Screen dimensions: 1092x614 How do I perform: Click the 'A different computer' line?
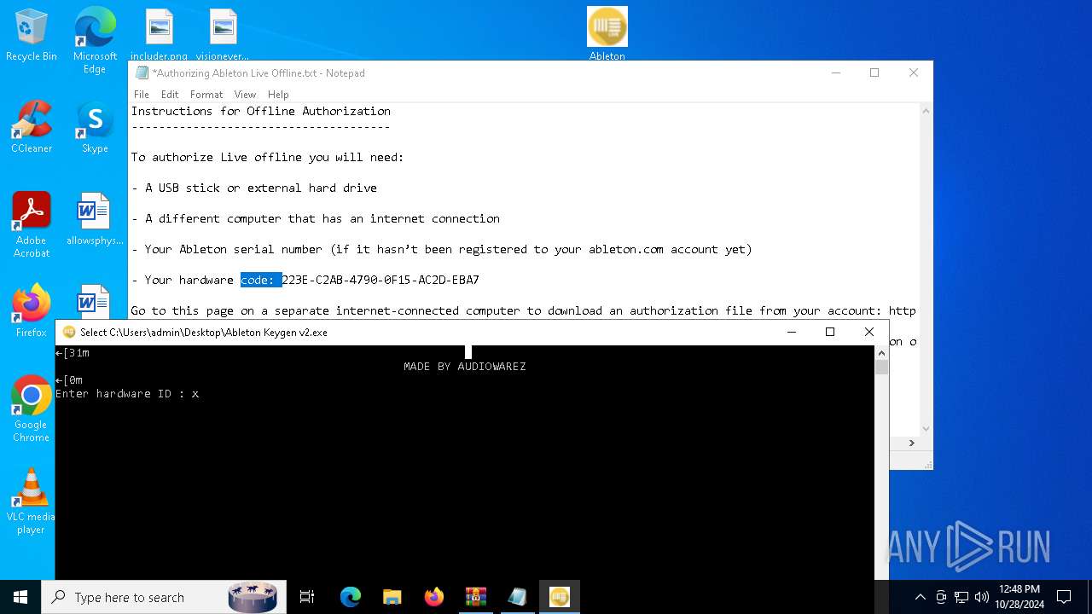click(x=316, y=218)
